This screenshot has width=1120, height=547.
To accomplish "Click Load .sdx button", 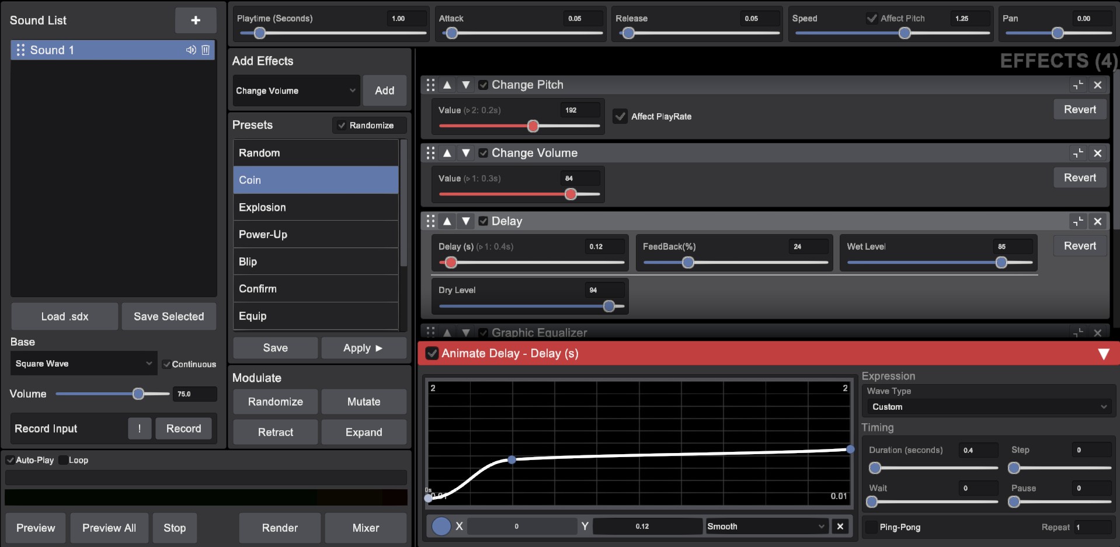I will pos(64,316).
